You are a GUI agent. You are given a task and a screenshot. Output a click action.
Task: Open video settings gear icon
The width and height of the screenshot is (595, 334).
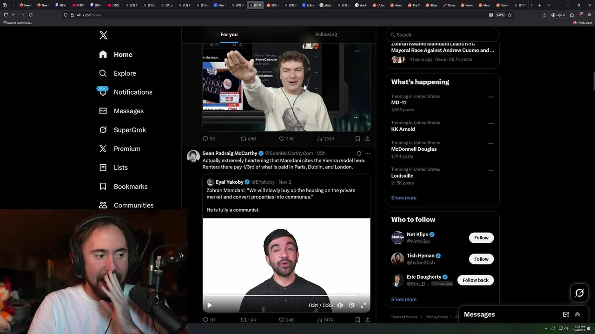351,305
